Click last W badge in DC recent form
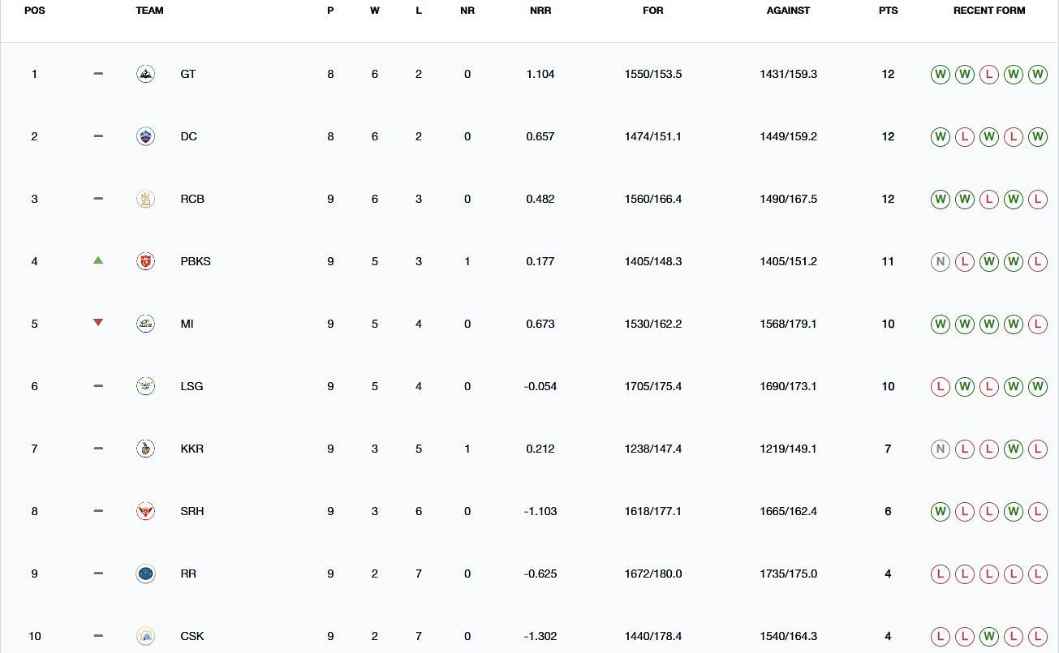This screenshot has height=653, width=1059. [1037, 136]
